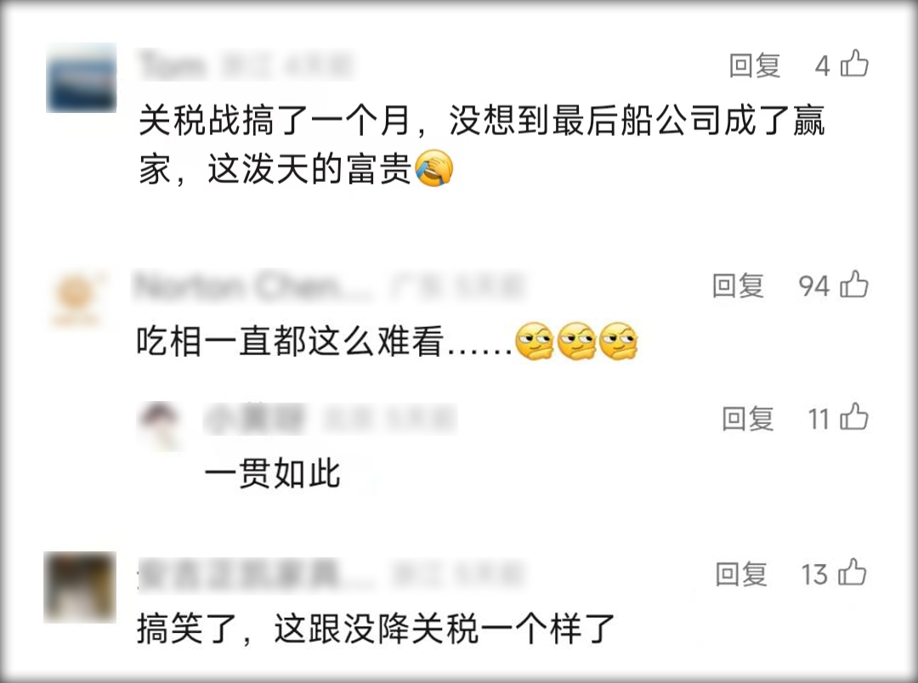Image resolution: width=918 pixels, height=683 pixels.
Task: Reply to the '搞笑了' comment
Action: [x=741, y=574]
